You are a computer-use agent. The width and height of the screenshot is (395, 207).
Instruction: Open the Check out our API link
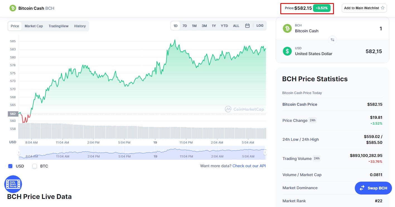(x=249, y=166)
